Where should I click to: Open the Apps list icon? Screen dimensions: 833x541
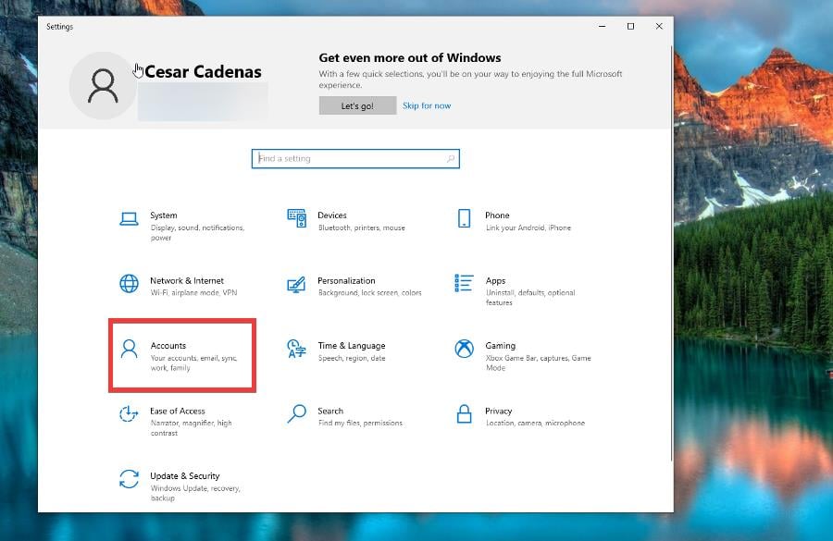coord(464,283)
